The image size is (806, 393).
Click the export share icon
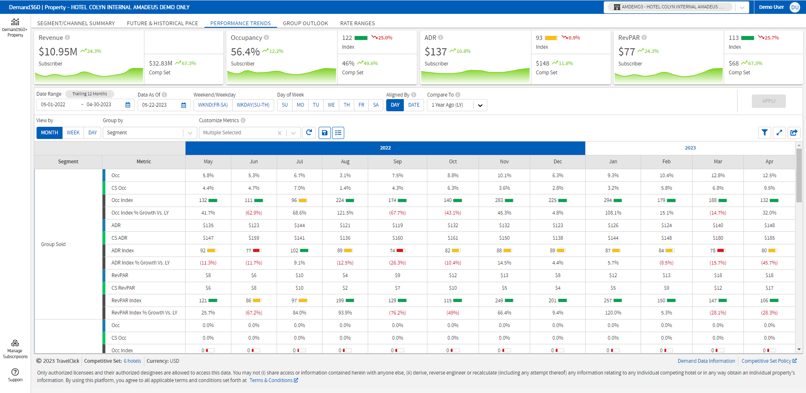[794, 133]
